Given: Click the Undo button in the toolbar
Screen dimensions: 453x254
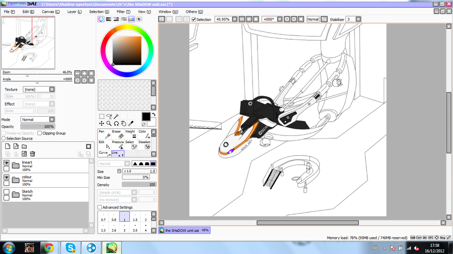Looking at the screenshot, I should pos(162,19).
